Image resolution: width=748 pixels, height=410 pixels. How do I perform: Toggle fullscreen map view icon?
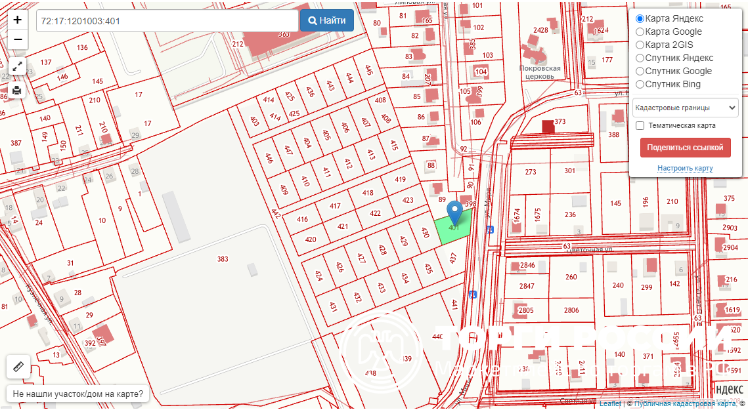click(17, 66)
